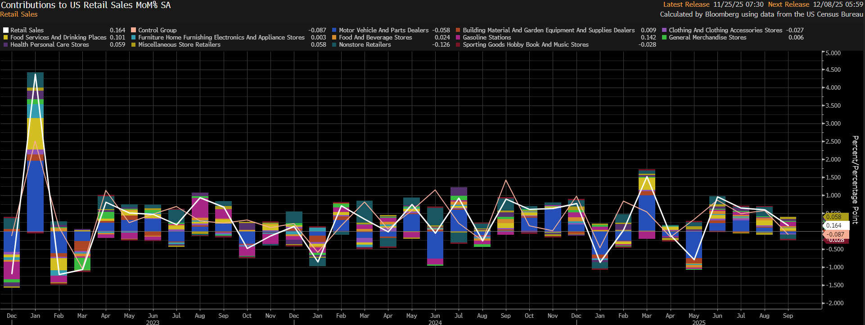Click the orange Retail Sales subtitle
Viewport: 865px width, 325px height.
click(x=18, y=14)
